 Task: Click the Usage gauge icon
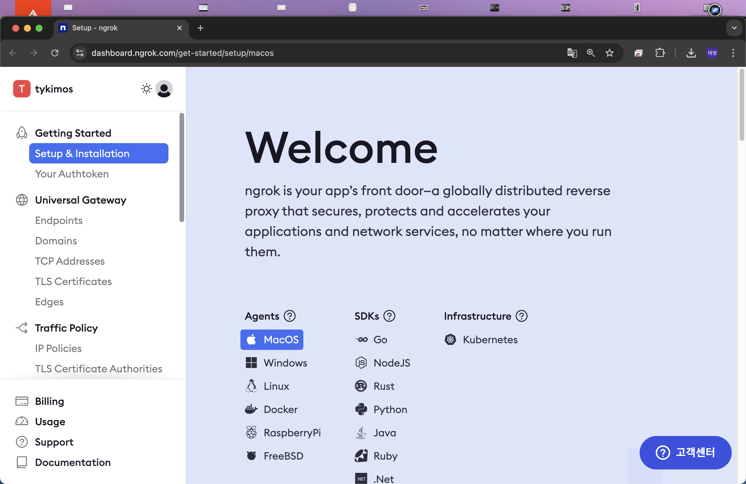click(22, 421)
